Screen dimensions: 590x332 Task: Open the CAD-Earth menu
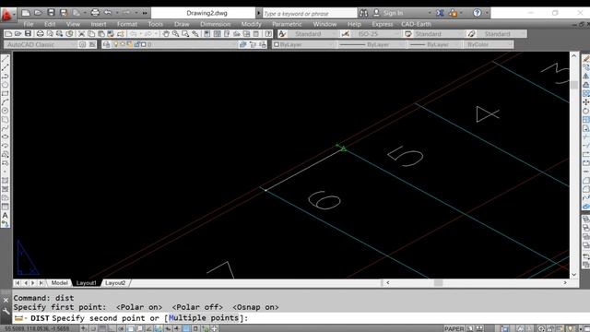[x=416, y=24]
